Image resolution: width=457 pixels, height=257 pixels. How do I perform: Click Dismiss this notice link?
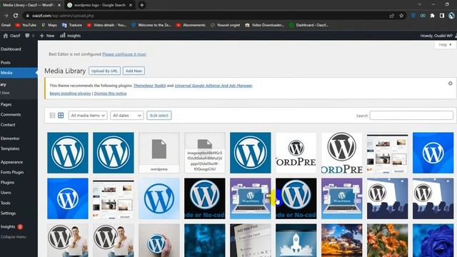tap(111, 94)
